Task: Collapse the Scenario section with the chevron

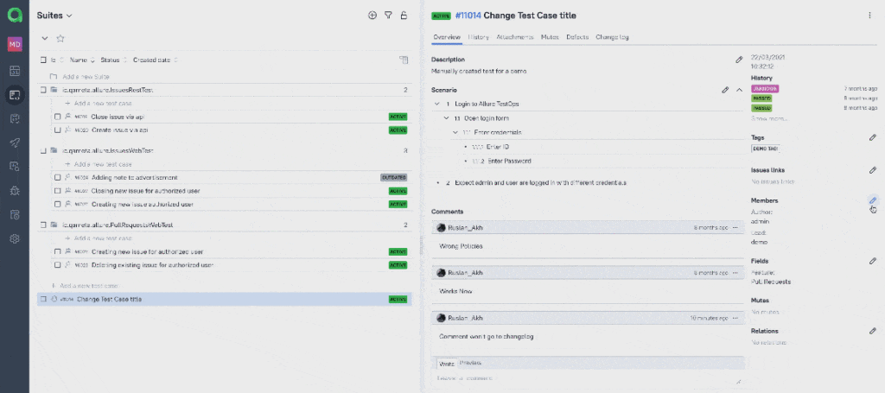Action: coord(740,90)
